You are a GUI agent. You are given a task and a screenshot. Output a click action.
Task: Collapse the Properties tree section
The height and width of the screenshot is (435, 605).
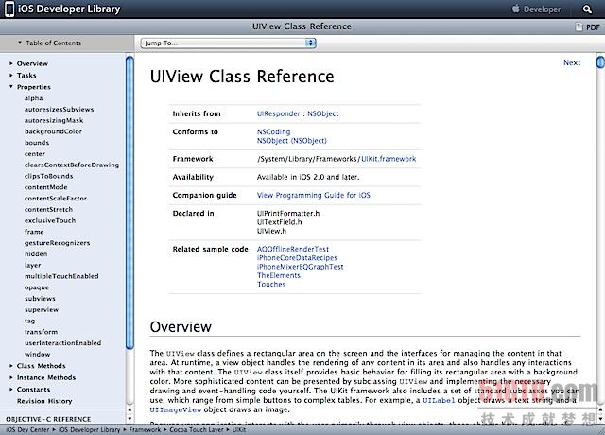point(10,87)
